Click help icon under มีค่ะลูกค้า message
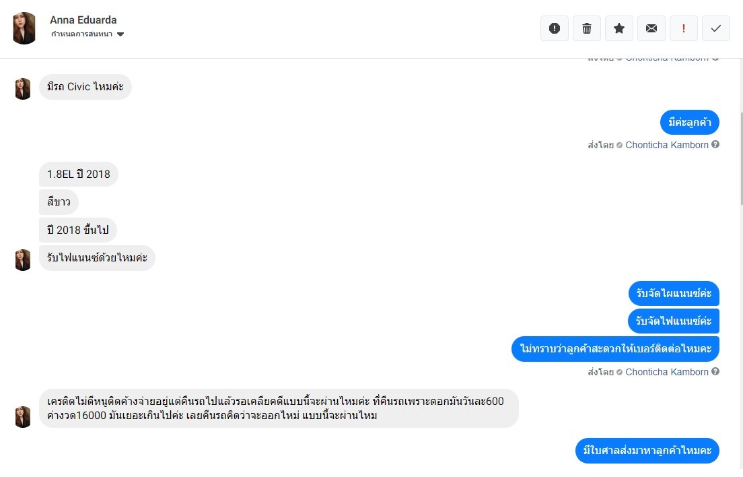The width and height of the screenshot is (743, 477). (715, 145)
